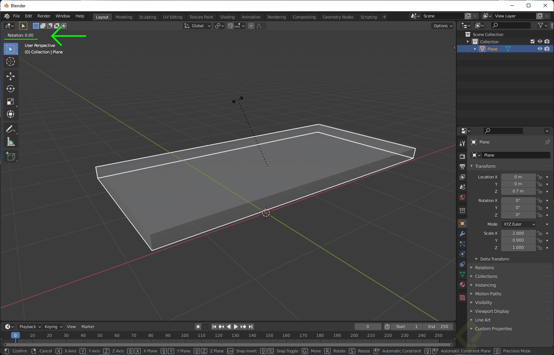Open the Material properties tab
The image size is (554, 355).
pos(462,285)
